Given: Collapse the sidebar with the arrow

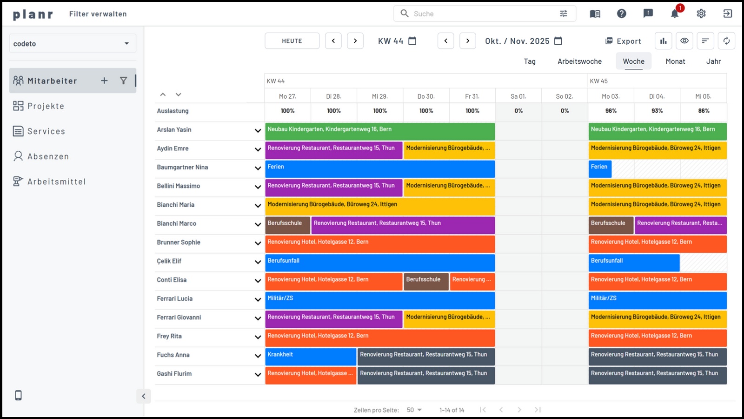Looking at the screenshot, I should pos(144,396).
